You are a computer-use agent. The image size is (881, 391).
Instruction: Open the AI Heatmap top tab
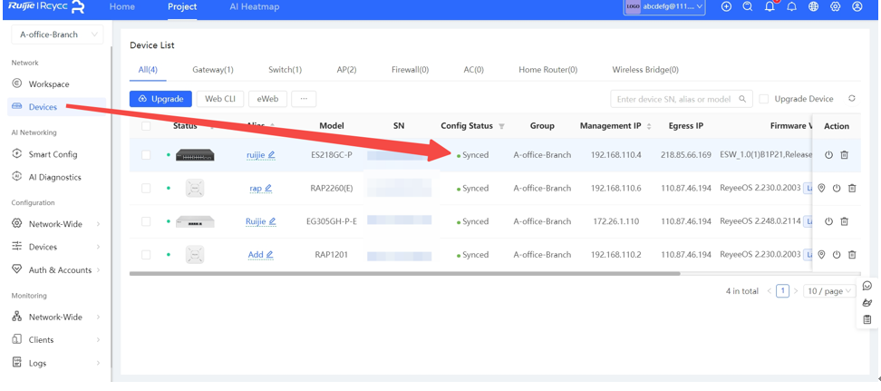(255, 7)
